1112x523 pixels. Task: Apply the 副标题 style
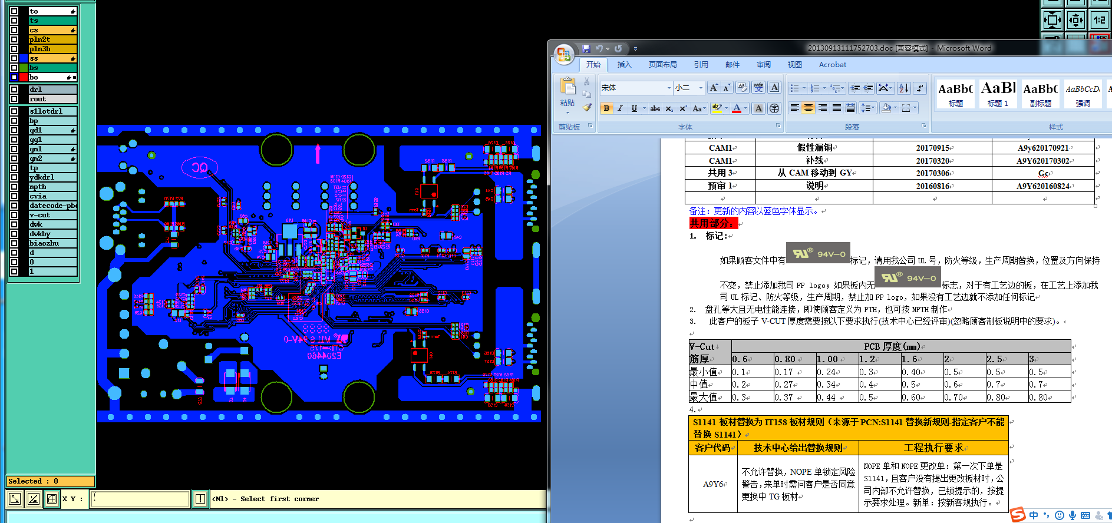[1041, 94]
